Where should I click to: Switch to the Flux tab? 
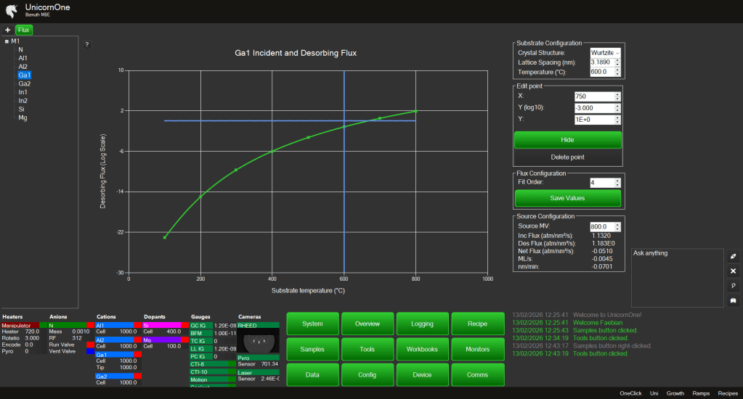click(24, 30)
